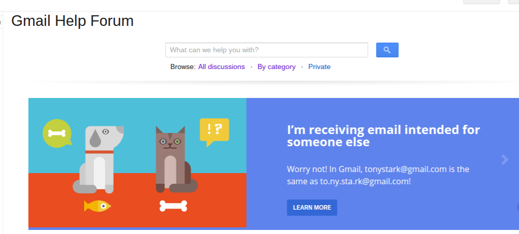
Task: Click the 'I'm receiving email intended' headline
Action: click(384, 136)
